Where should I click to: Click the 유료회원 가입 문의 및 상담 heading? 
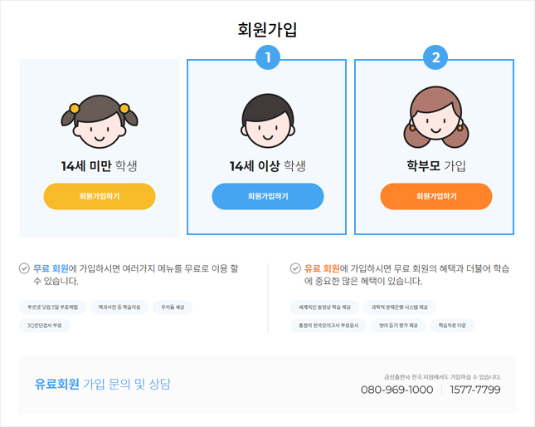[x=102, y=384]
